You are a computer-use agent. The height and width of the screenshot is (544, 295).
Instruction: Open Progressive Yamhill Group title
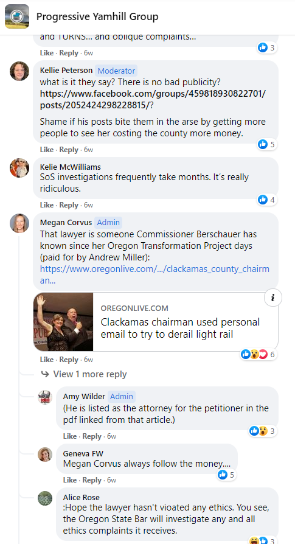coord(97,16)
